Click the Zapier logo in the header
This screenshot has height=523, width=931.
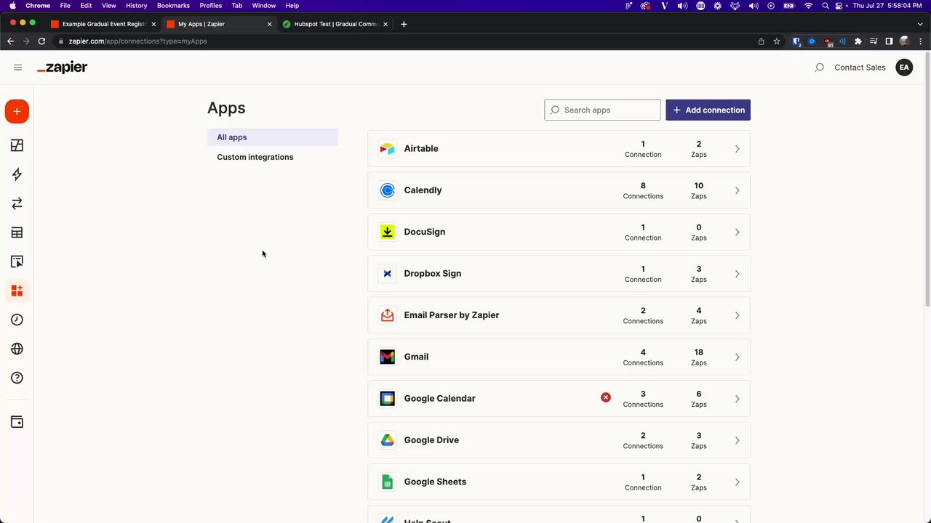pos(63,68)
